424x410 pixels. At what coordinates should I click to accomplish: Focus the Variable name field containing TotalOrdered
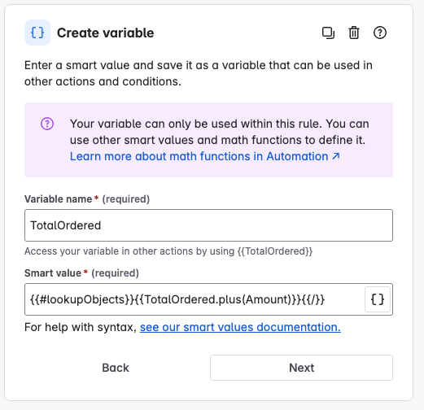tap(208, 225)
